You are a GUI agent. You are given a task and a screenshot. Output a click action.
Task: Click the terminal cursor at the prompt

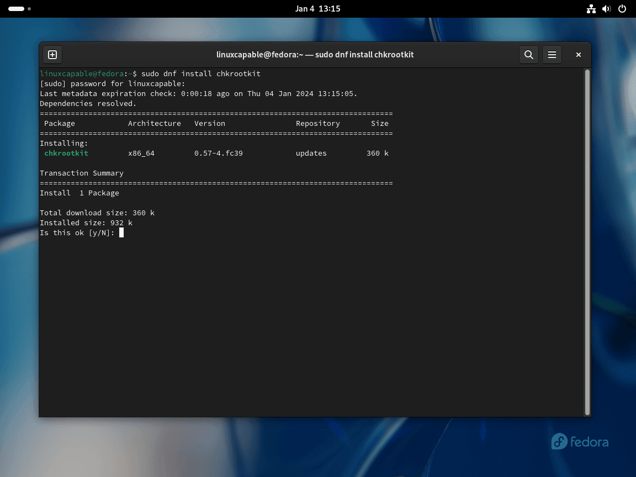(121, 232)
